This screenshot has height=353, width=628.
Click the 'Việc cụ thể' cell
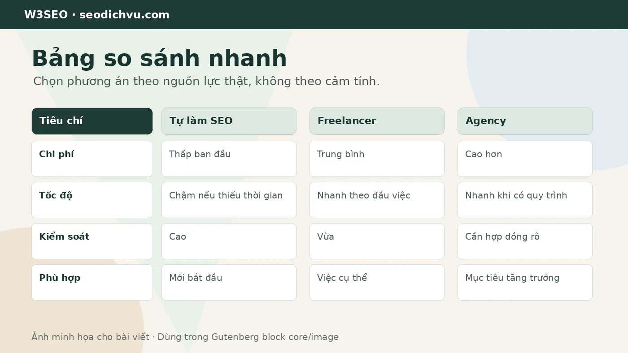377,282
